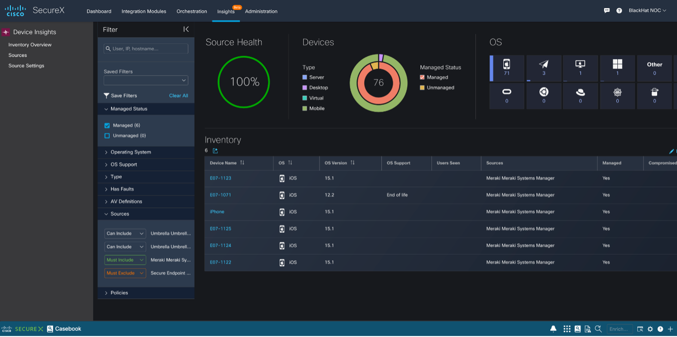Screen dimensions: 677x337
Task: Open the Must Exclude dropdown for Secure Endpoint
Action: (125, 273)
